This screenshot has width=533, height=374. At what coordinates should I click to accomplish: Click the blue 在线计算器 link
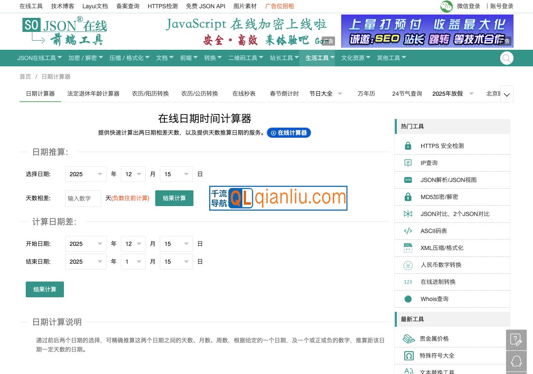(x=289, y=133)
